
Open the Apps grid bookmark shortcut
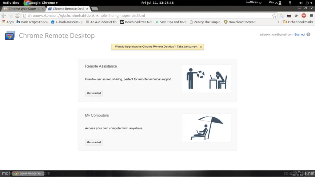pyautogui.click(x=8, y=22)
